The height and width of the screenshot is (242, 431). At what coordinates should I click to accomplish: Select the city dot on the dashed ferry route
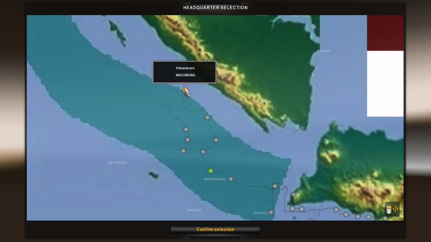[275, 186]
